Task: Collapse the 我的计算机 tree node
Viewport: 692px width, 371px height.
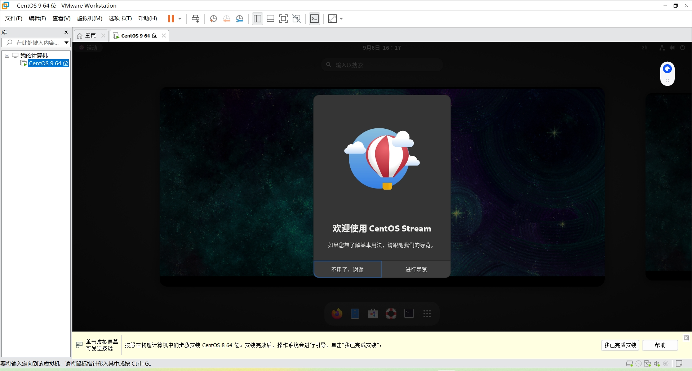Action: [7, 56]
